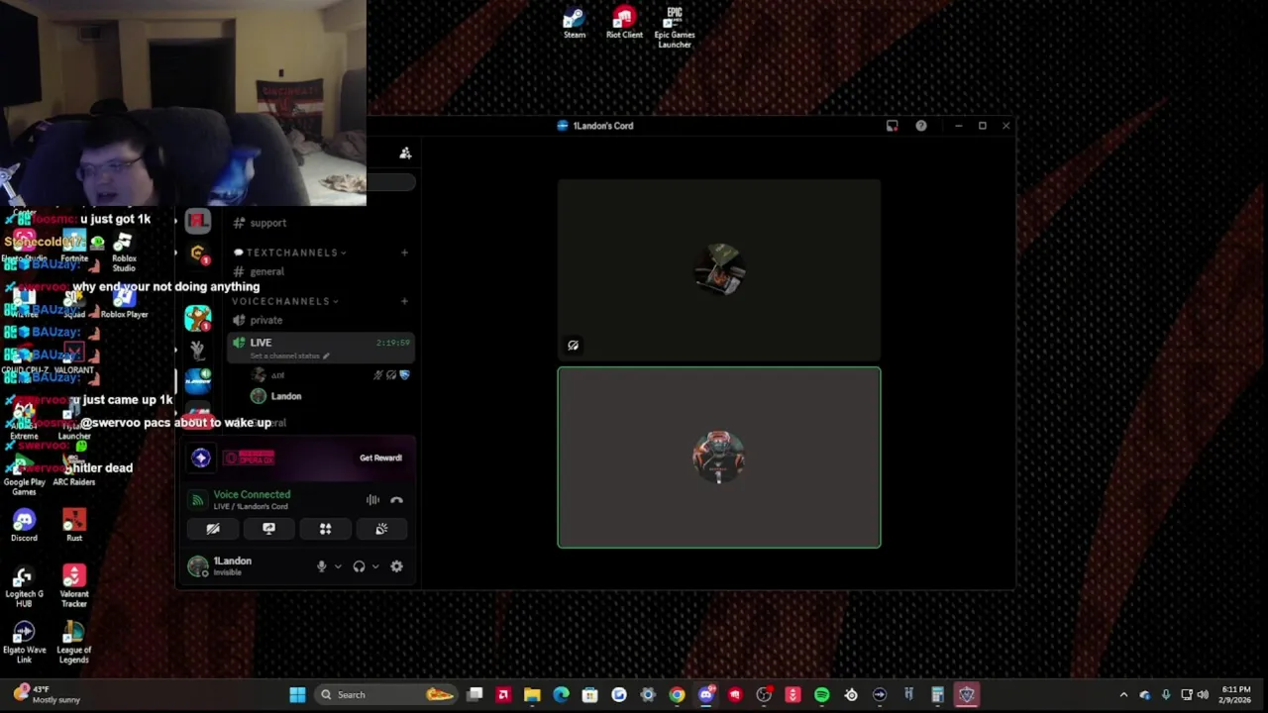Collapse the VOICE CHANNELS category
The height and width of the screenshot is (713, 1268).
click(x=285, y=301)
